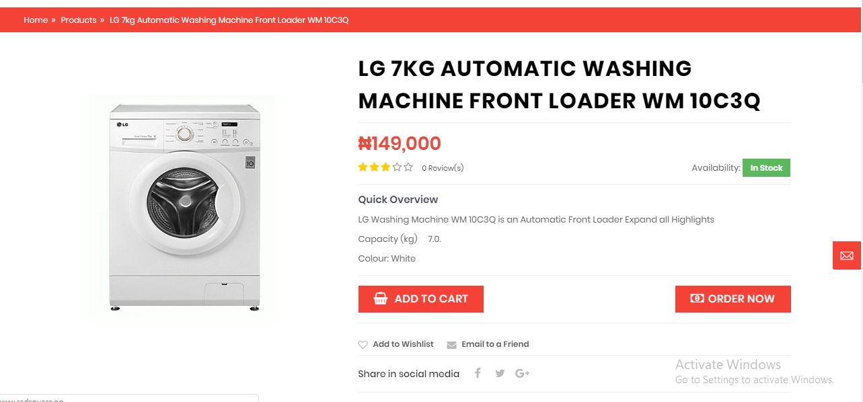The image size is (863, 402).
Task: Click the money icon in Order Now
Action: [697, 298]
